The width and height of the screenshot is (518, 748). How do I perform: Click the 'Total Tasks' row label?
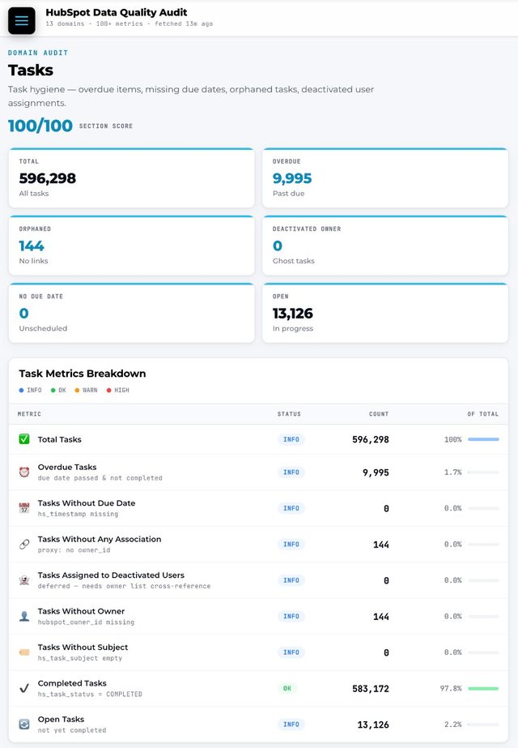click(60, 439)
